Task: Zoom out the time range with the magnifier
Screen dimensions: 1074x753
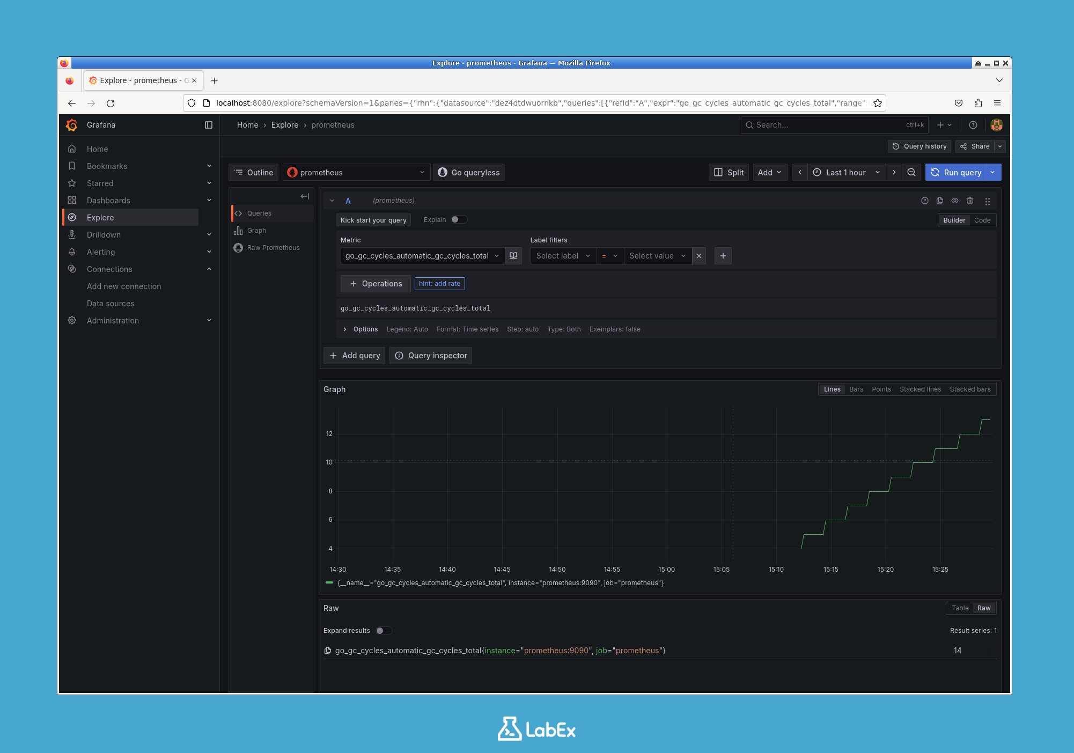Action: click(x=911, y=172)
